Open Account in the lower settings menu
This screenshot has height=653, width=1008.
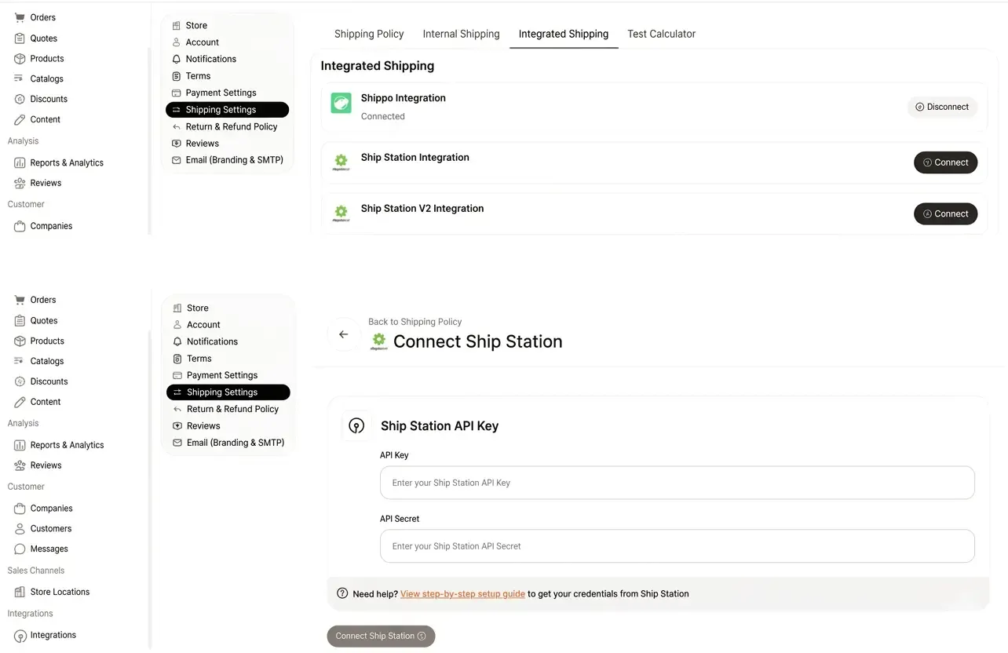(196, 325)
